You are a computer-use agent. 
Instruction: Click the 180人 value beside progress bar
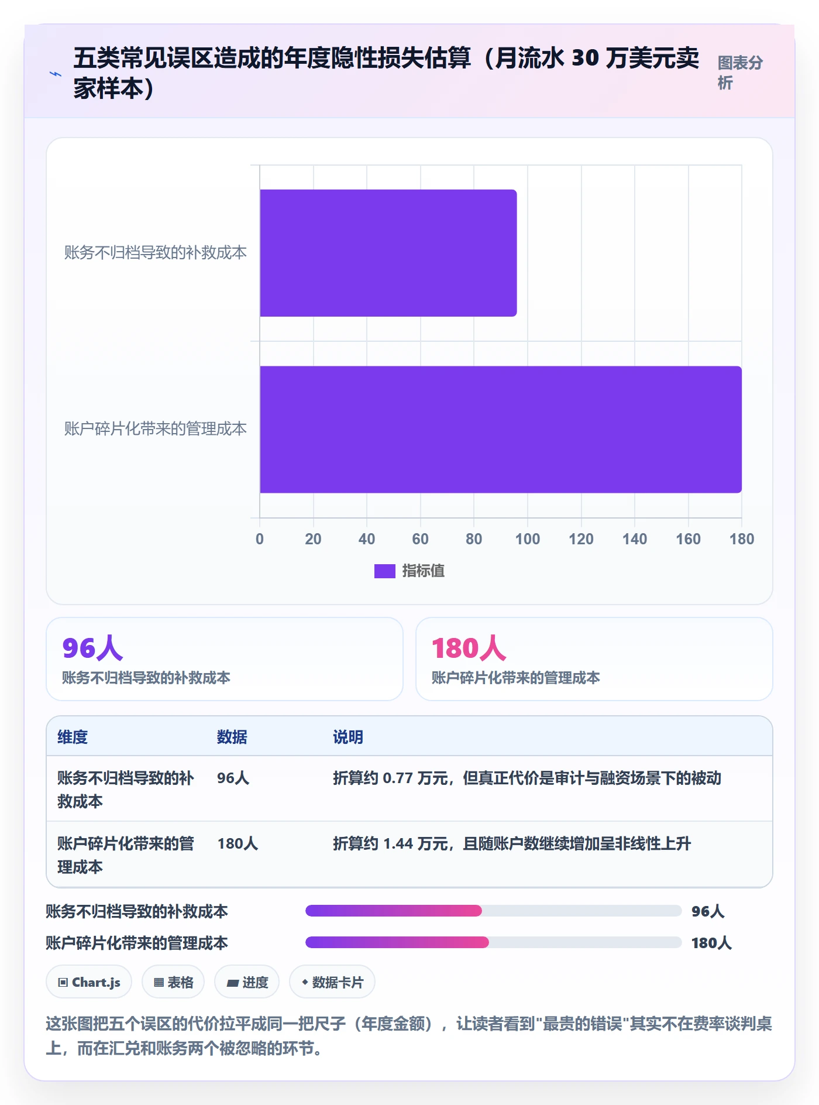click(x=711, y=942)
